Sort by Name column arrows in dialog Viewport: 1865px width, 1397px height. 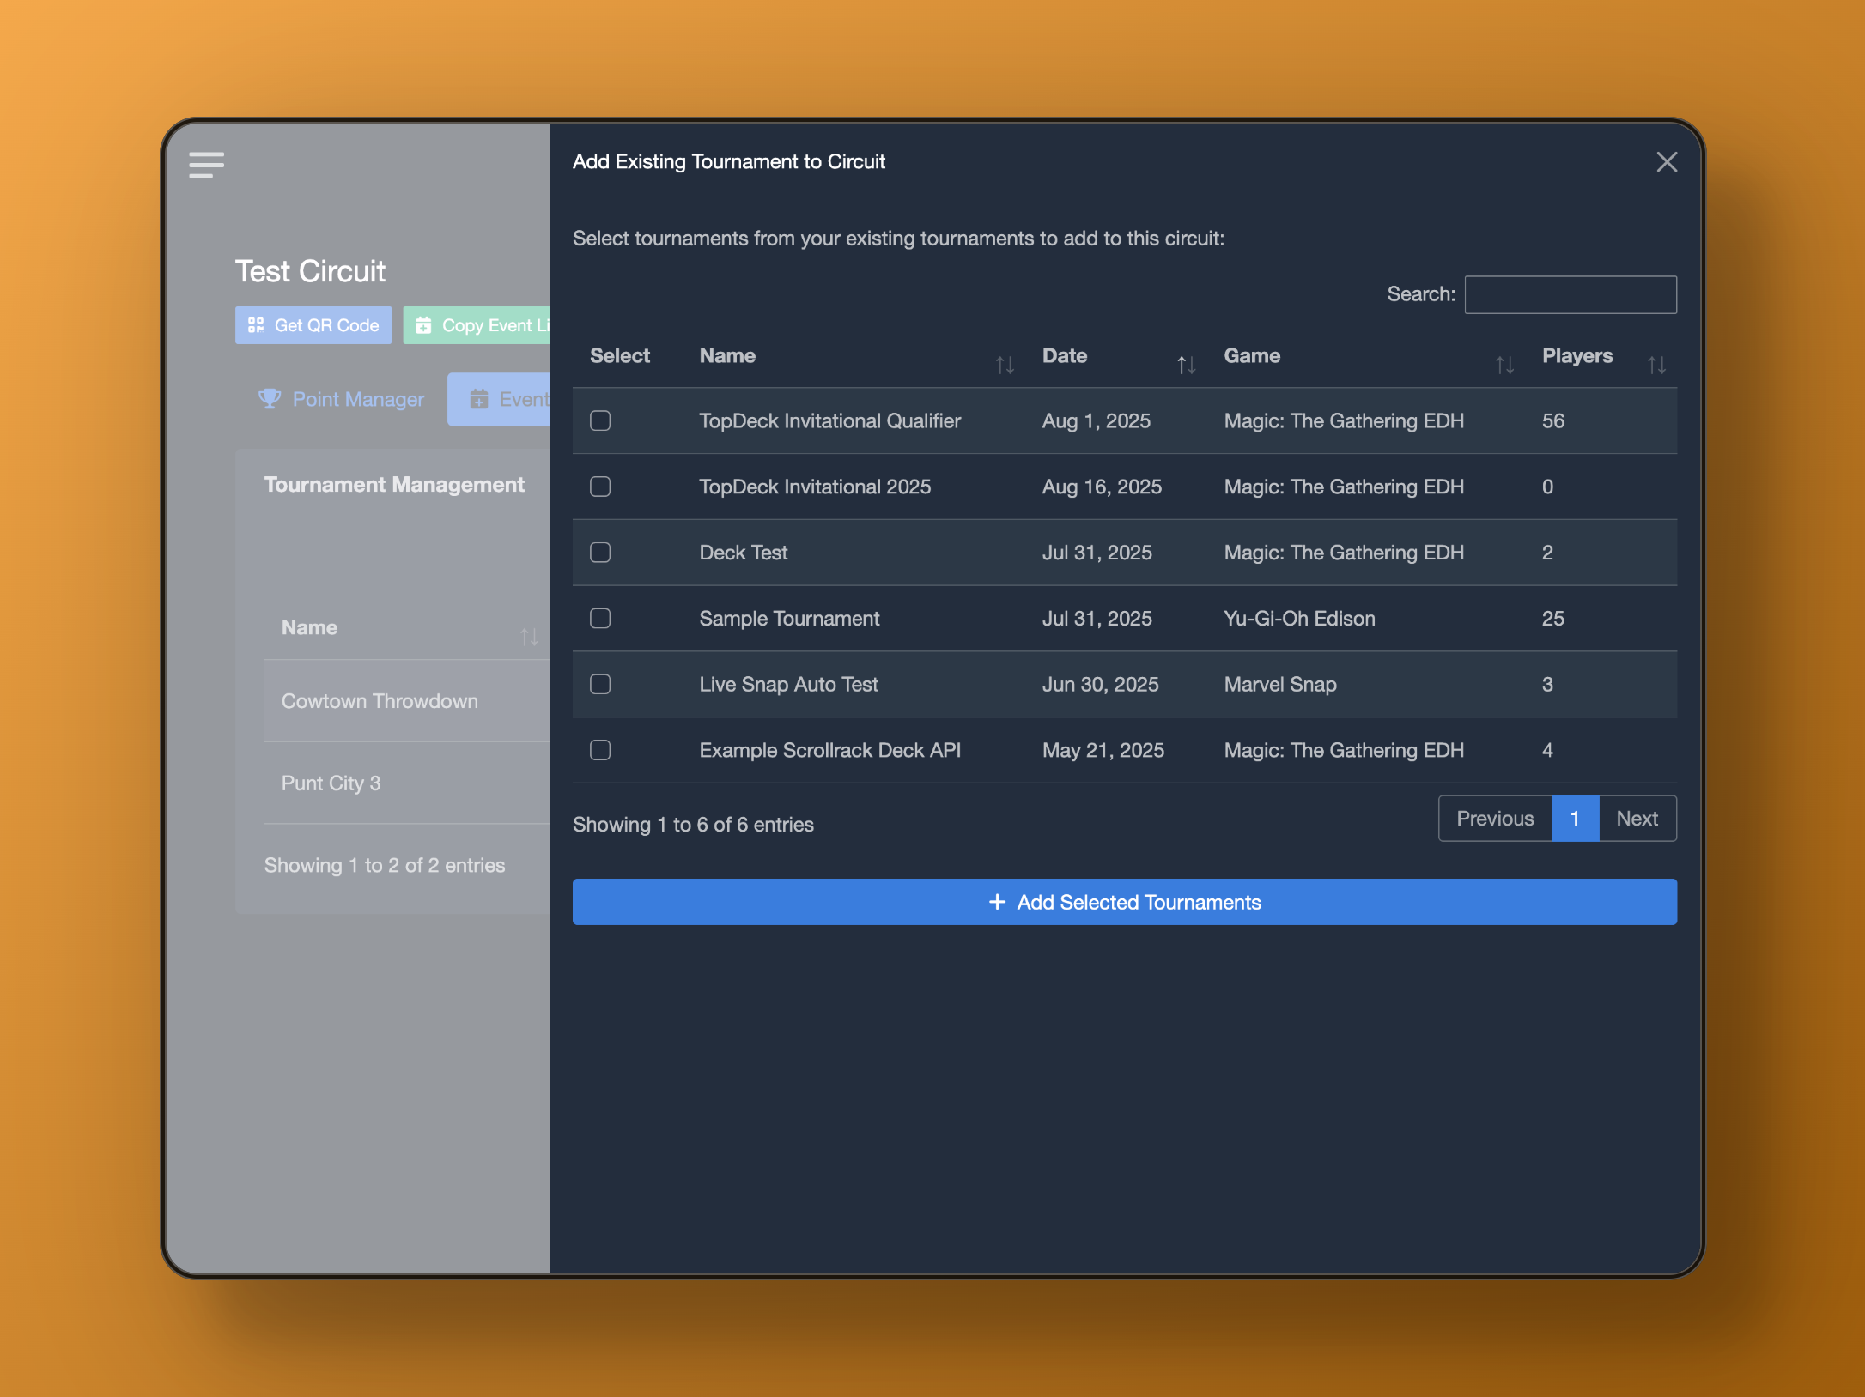(x=1005, y=365)
